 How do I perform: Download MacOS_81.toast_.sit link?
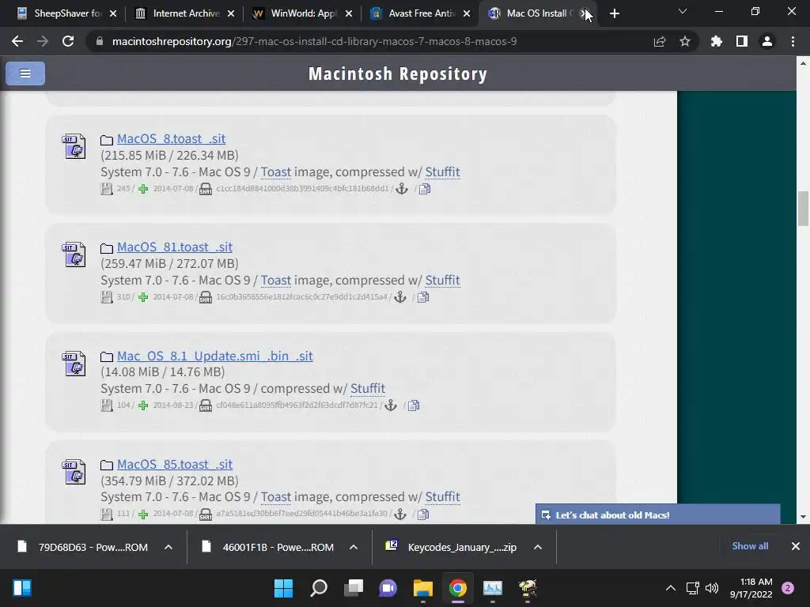(x=175, y=247)
